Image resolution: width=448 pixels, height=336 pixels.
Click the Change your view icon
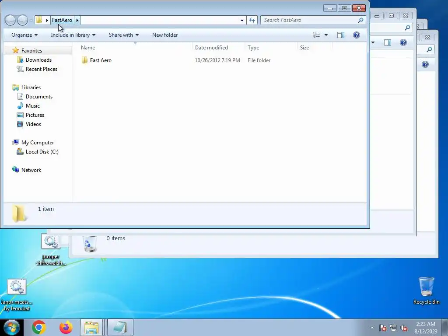coord(317,35)
